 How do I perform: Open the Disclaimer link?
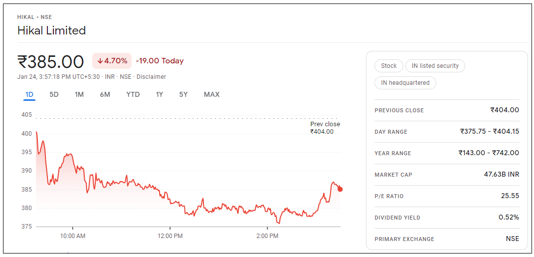(x=151, y=77)
